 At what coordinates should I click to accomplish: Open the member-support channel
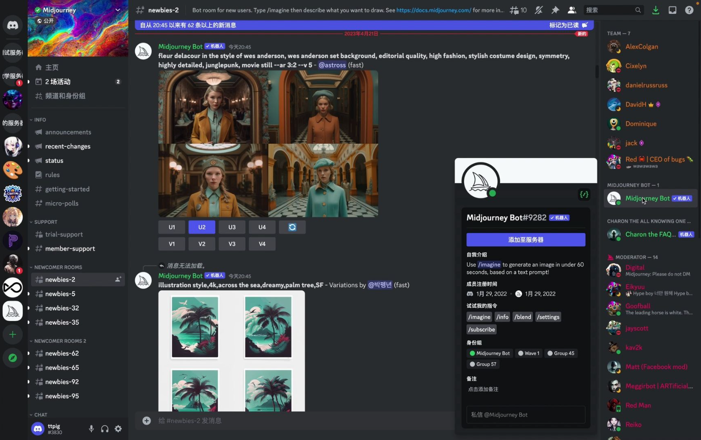[x=78, y=249]
